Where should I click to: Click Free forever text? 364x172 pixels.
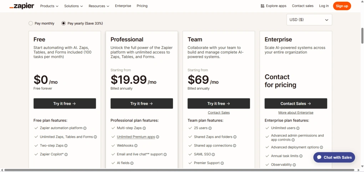tap(43, 88)
